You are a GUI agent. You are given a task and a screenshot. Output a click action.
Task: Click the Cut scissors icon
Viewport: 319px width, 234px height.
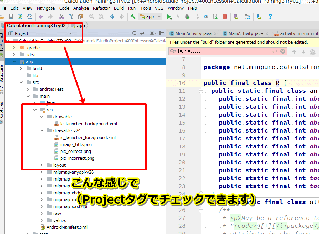(61, 17)
